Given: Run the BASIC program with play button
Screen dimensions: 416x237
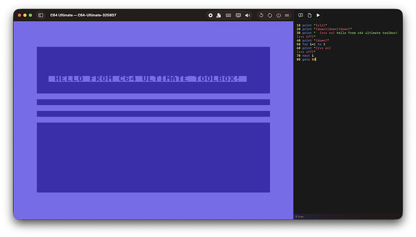Looking at the screenshot, I should click(x=318, y=15).
